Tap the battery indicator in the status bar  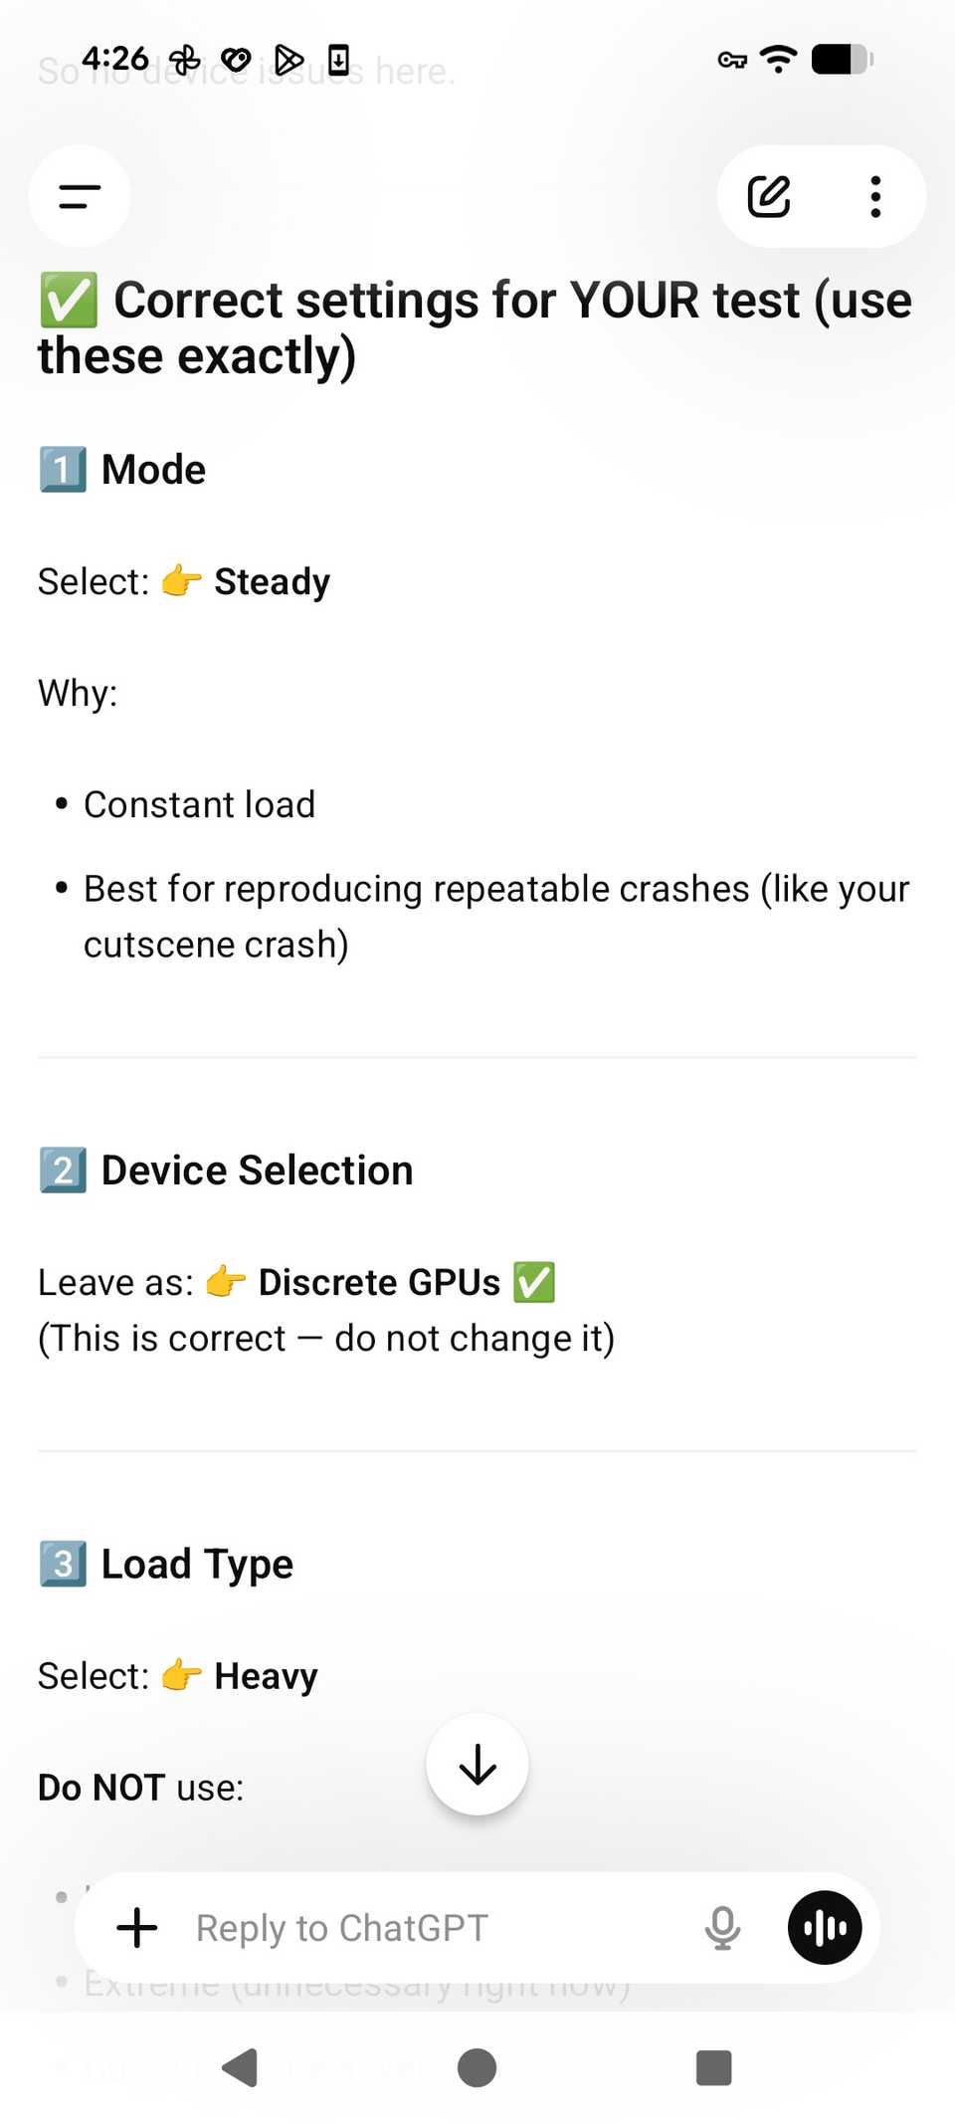coord(842,60)
